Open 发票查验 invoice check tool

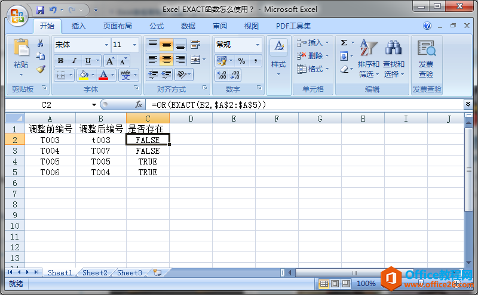click(427, 58)
